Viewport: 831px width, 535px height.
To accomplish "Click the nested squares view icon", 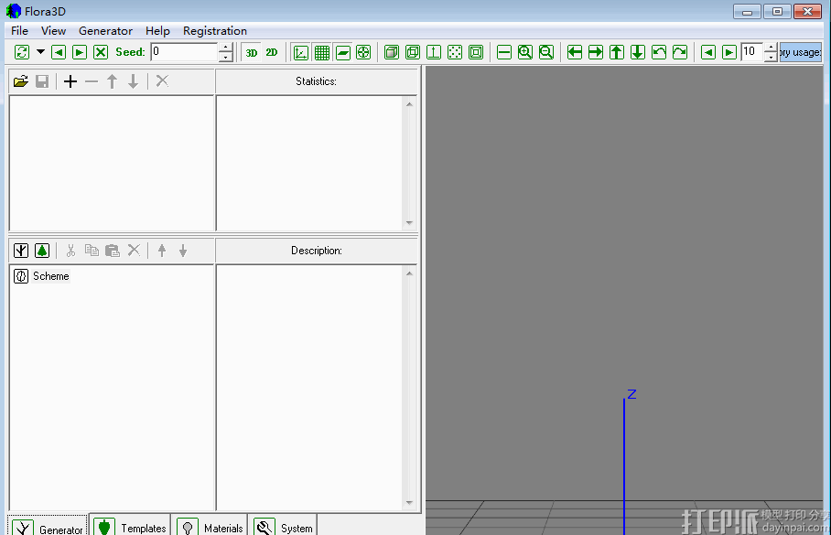I will coord(476,52).
